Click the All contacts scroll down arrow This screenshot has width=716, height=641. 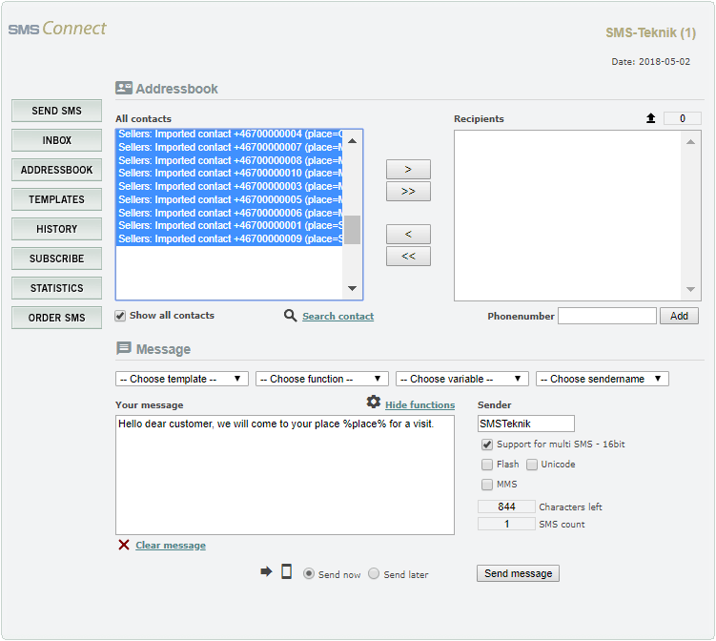point(352,288)
